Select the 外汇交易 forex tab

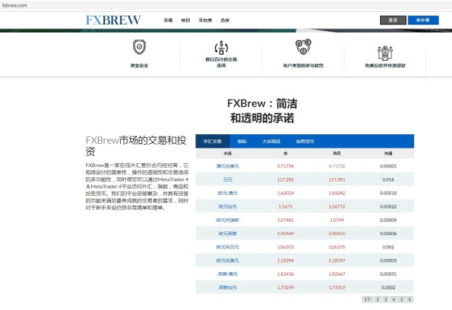[x=213, y=141]
